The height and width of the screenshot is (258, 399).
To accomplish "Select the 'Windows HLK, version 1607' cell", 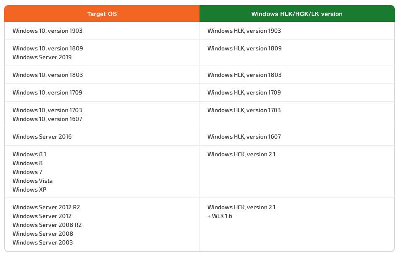I will [x=297, y=137].
